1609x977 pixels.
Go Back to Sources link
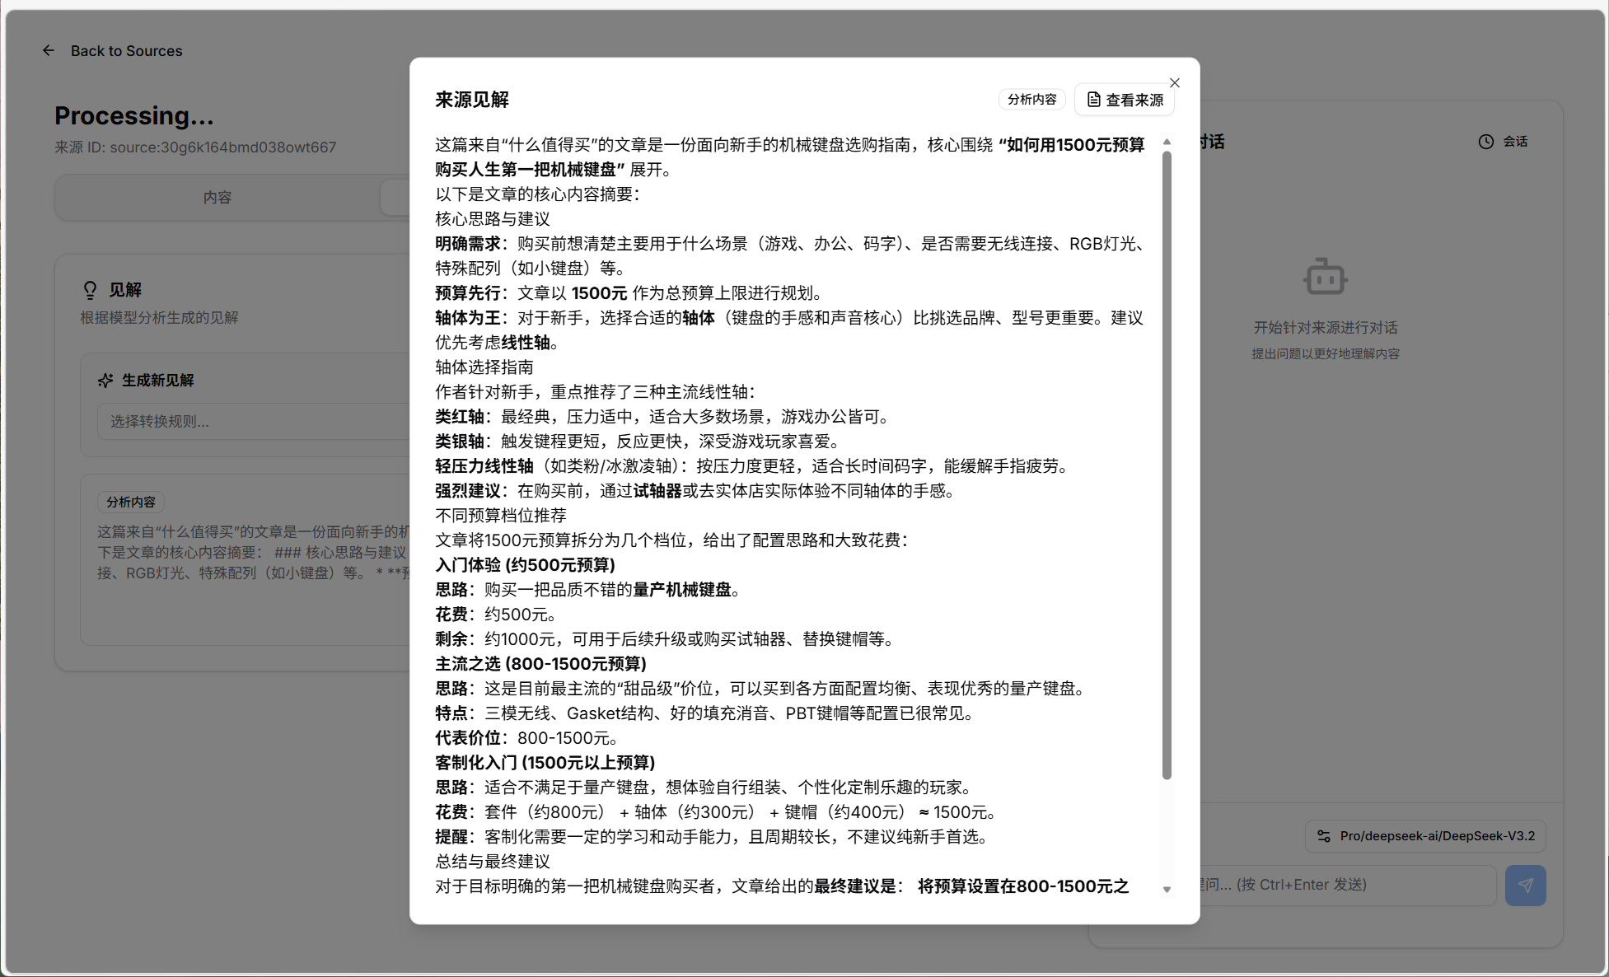tap(126, 50)
